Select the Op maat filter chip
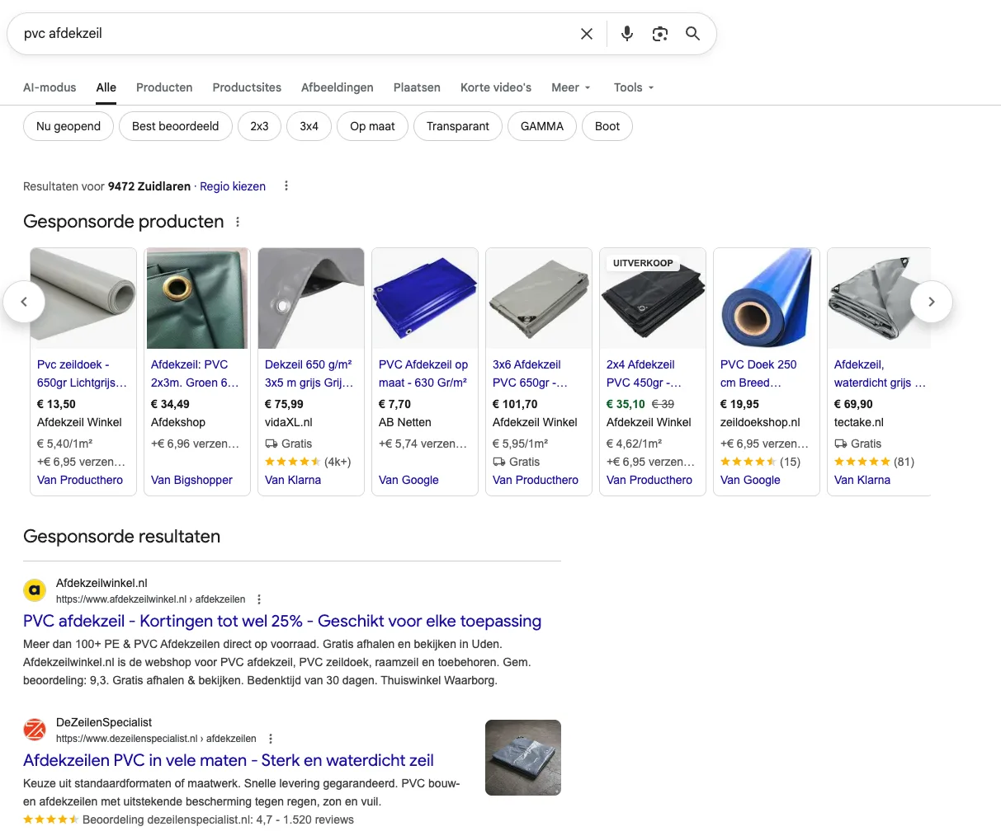Viewport: 1001px width, 836px height. click(x=372, y=126)
